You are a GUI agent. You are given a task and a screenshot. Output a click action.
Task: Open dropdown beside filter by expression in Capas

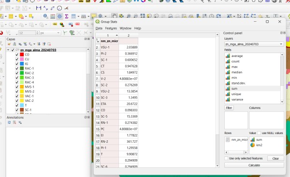[x=34, y=44]
